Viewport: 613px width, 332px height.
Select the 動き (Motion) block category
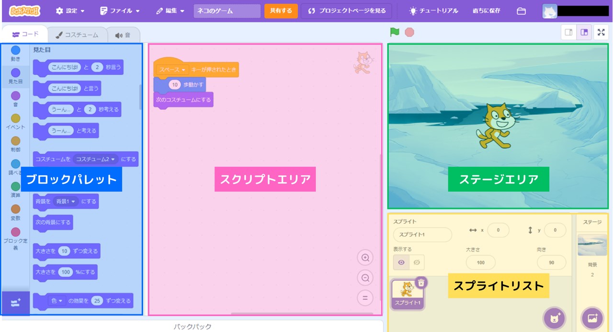pos(15,53)
